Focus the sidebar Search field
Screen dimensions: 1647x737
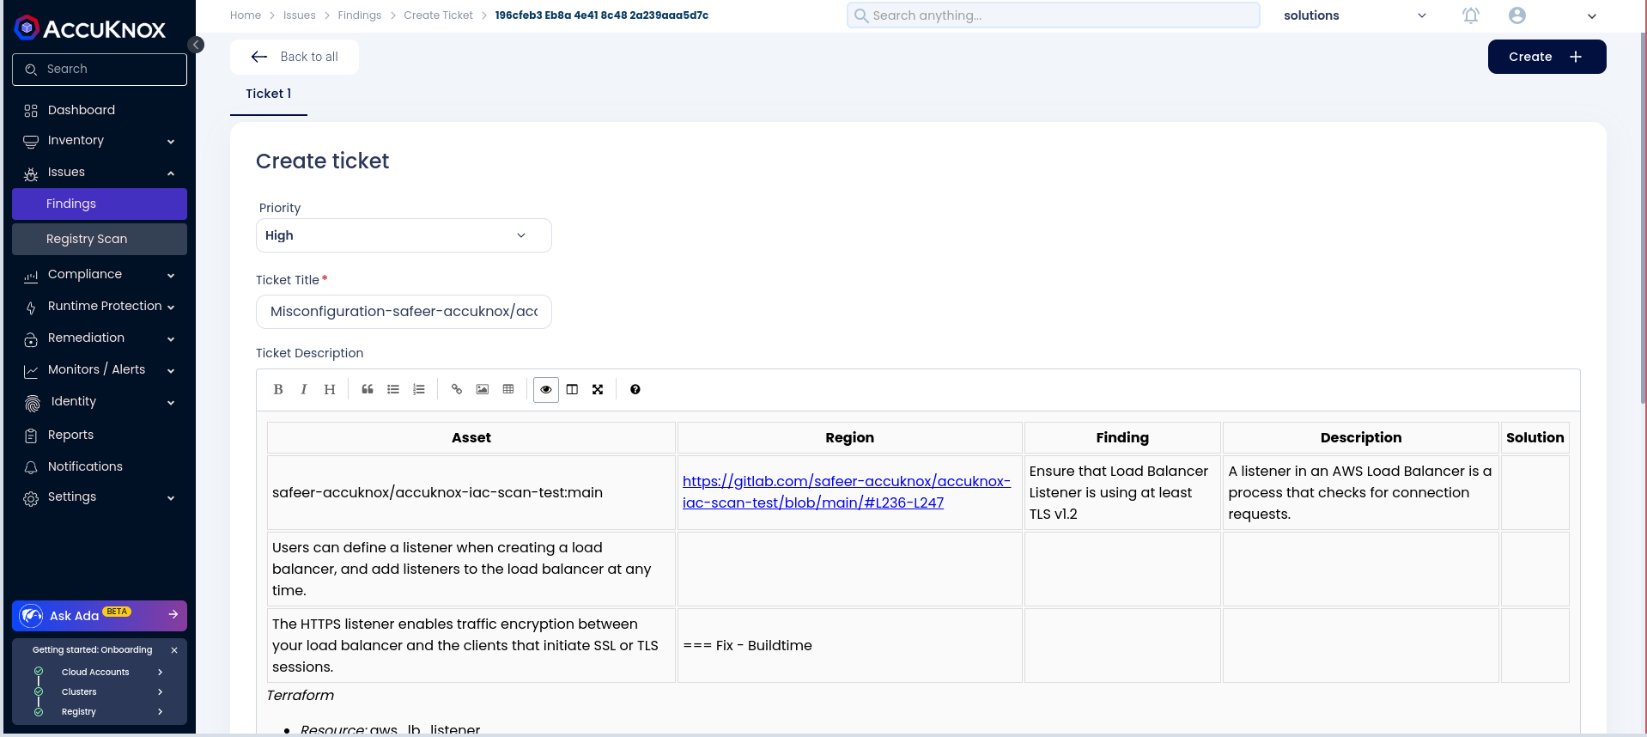[x=100, y=70]
